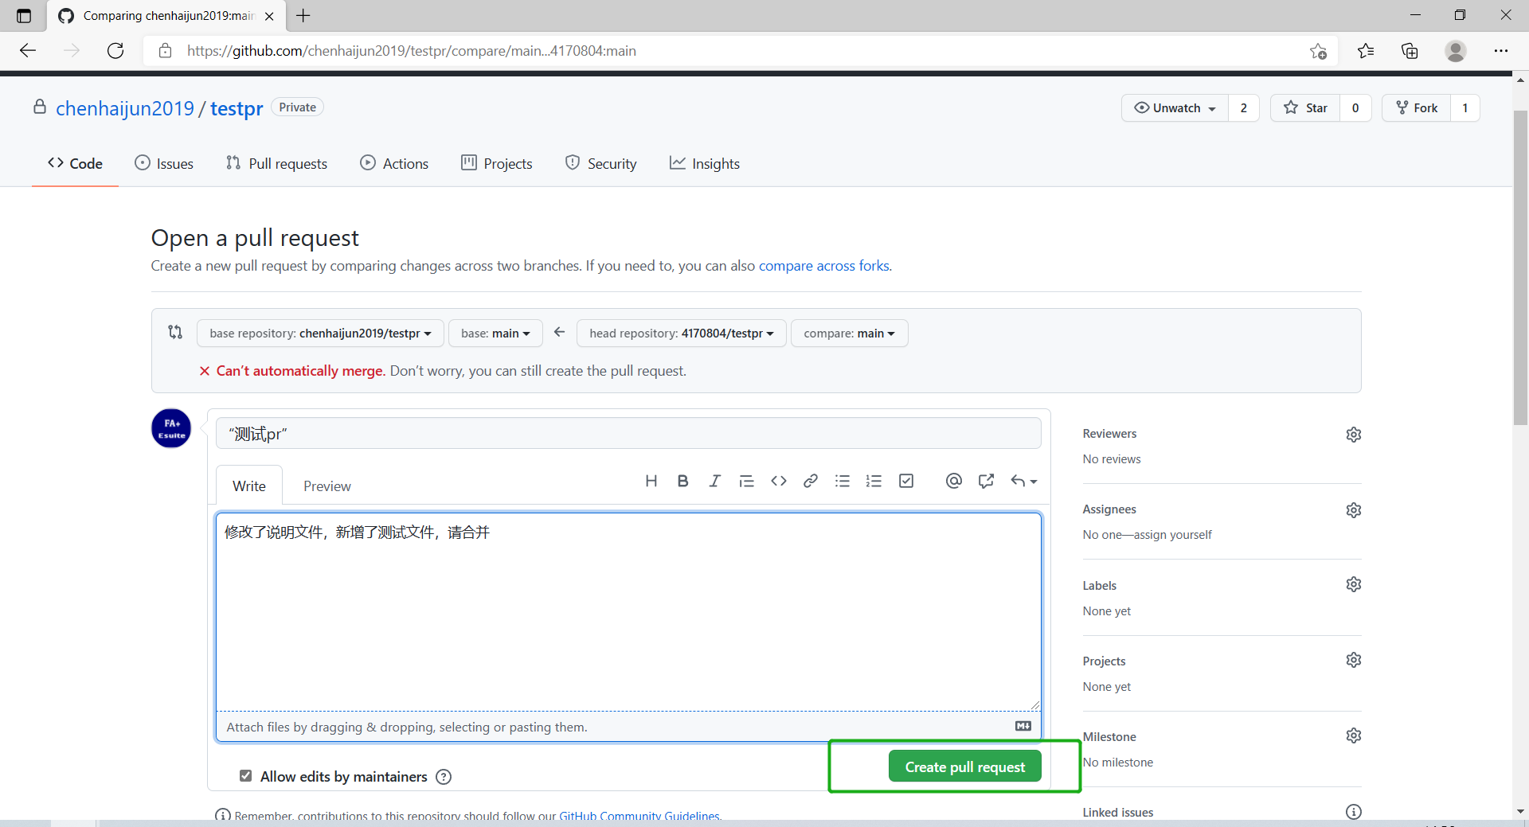This screenshot has width=1529, height=827.
Task: Click the help icon beside Allow edits
Action: (x=444, y=777)
